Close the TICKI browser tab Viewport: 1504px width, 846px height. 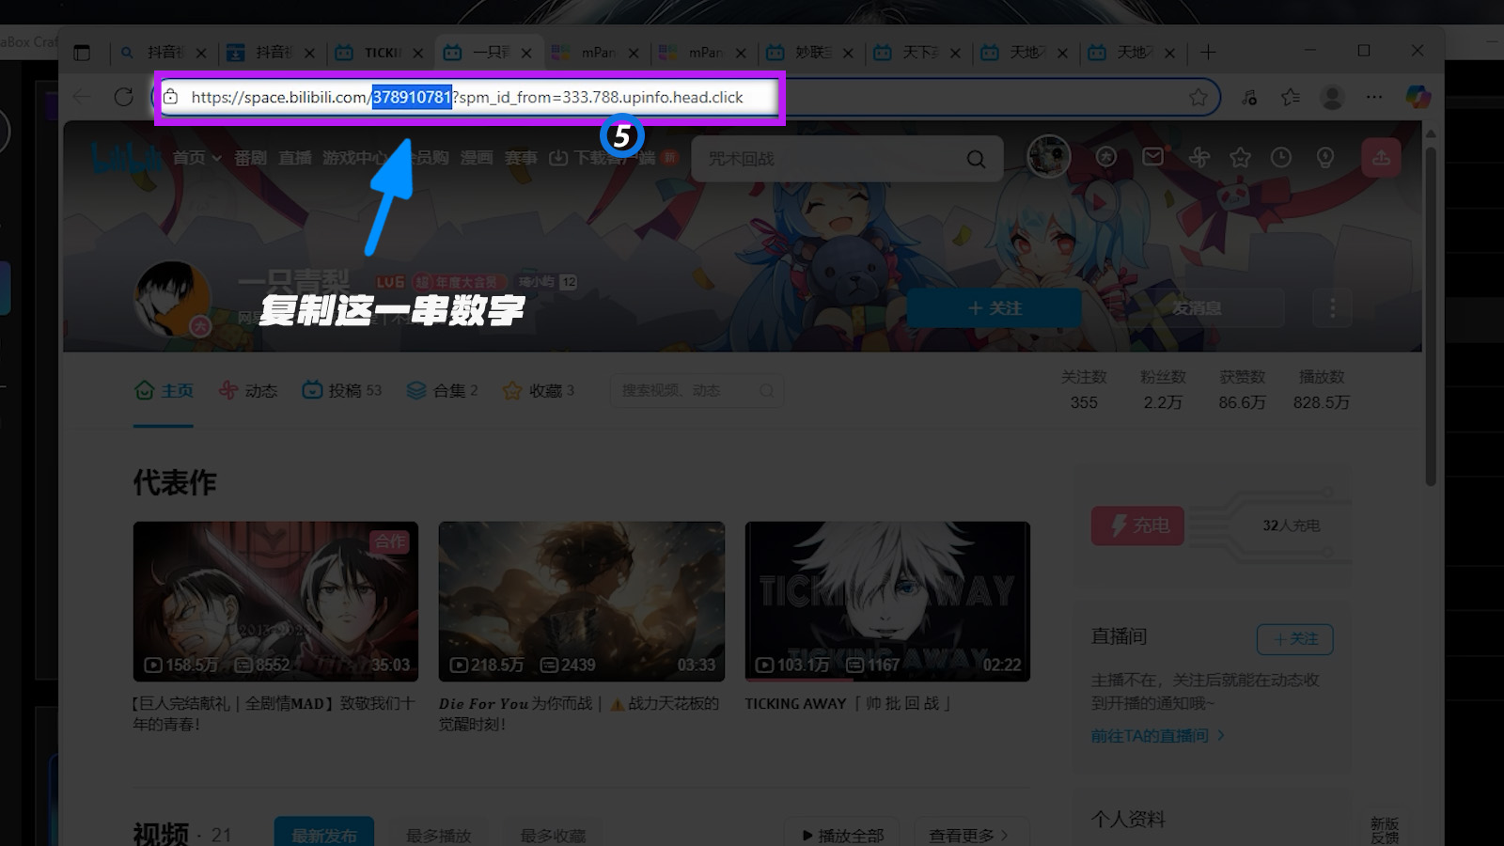[417, 53]
